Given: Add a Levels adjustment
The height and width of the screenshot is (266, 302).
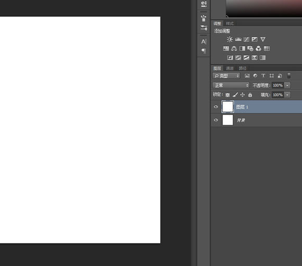Looking at the screenshot, I should (238, 39).
